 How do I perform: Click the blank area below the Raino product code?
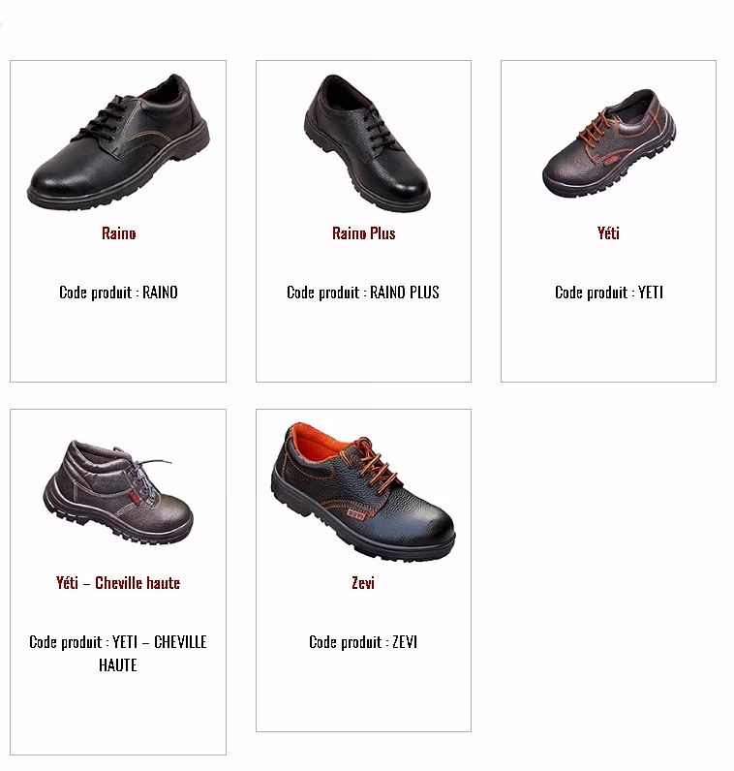pos(118,341)
